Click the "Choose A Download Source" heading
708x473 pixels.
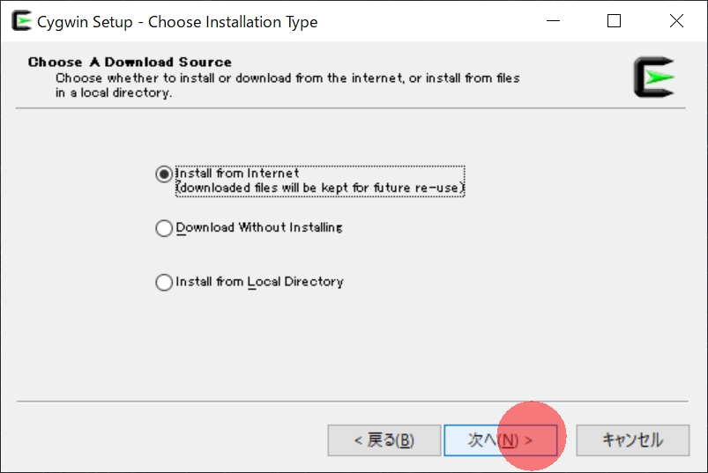(x=130, y=62)
